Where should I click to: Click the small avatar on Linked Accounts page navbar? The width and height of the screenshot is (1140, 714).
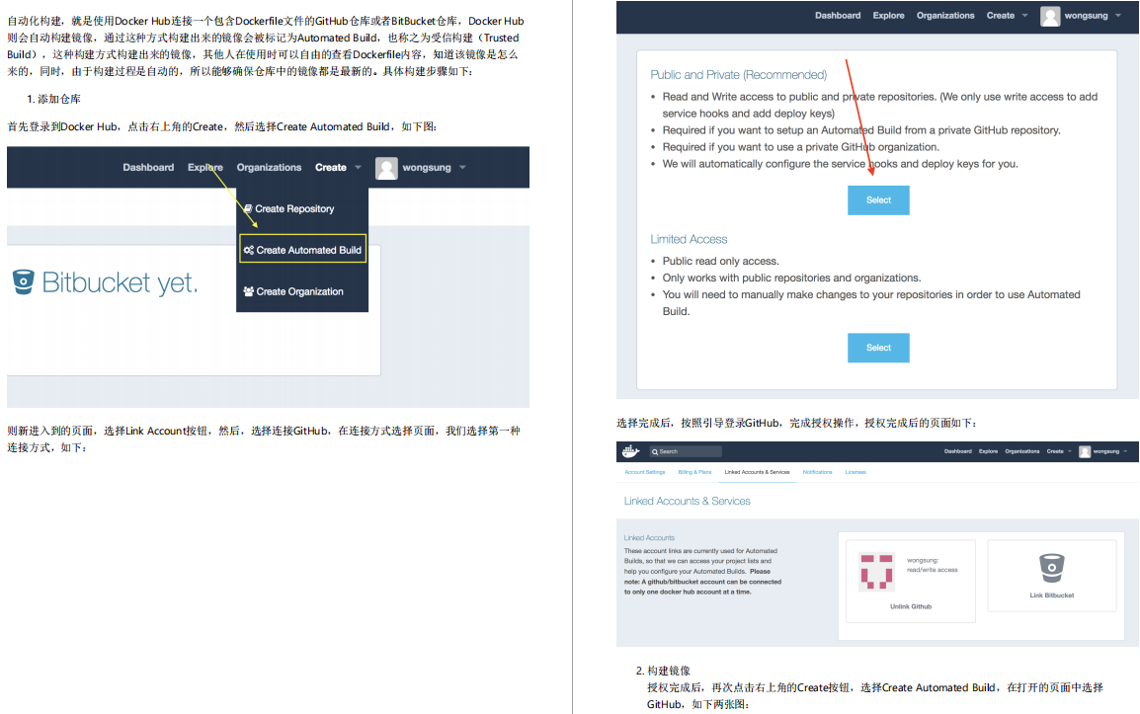tap(1085, 451)
